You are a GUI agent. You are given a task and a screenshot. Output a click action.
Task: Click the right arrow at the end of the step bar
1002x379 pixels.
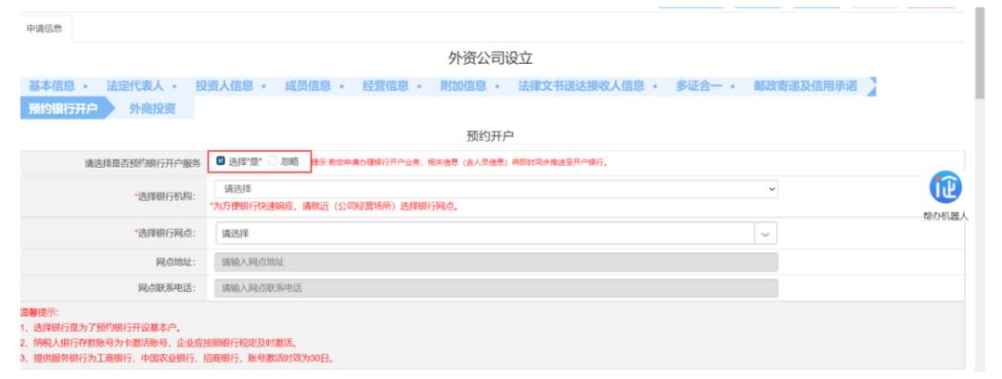(x=871, y=86)
